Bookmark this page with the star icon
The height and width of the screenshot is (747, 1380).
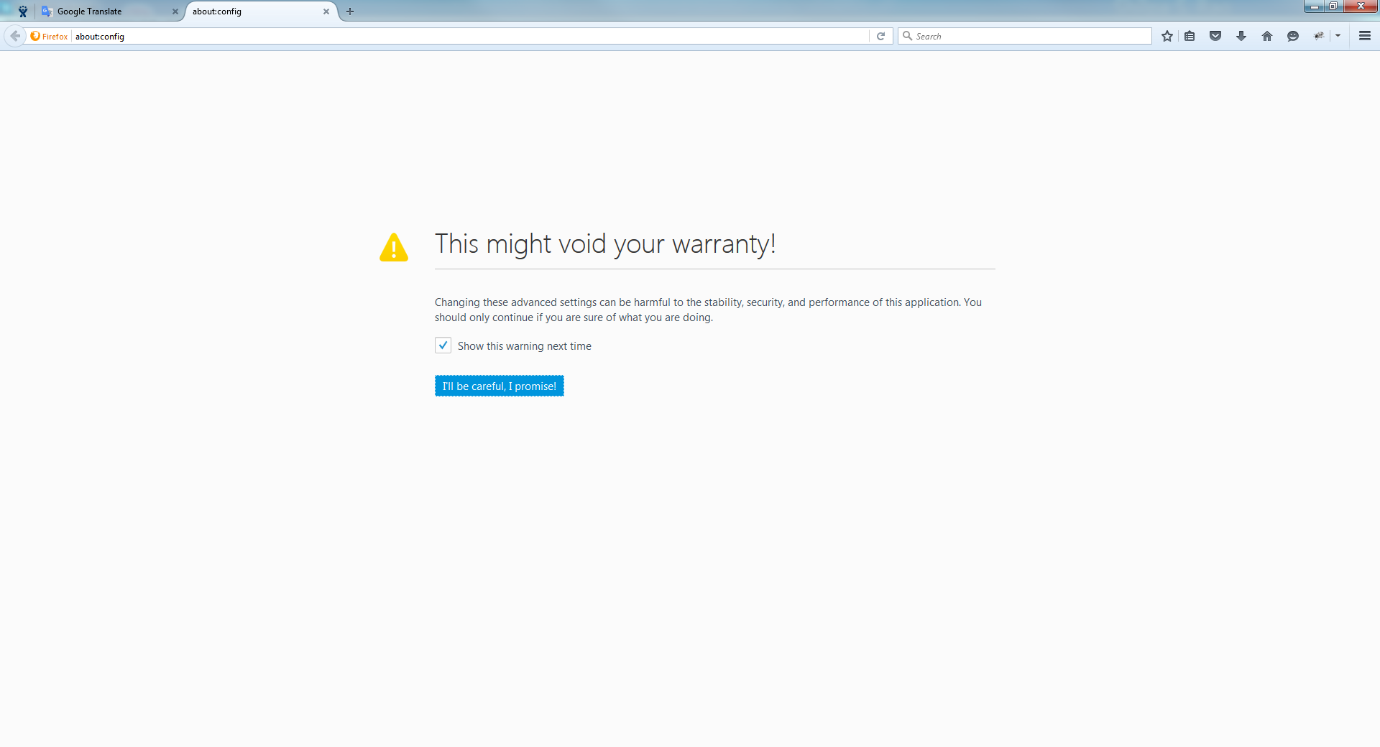pos(1167,36)
